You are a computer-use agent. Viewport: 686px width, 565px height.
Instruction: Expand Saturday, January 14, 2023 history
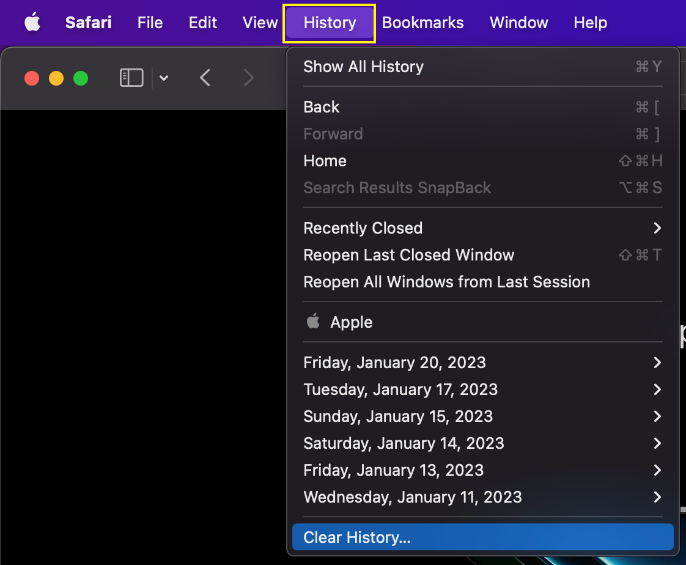click(x=482, y=443)
